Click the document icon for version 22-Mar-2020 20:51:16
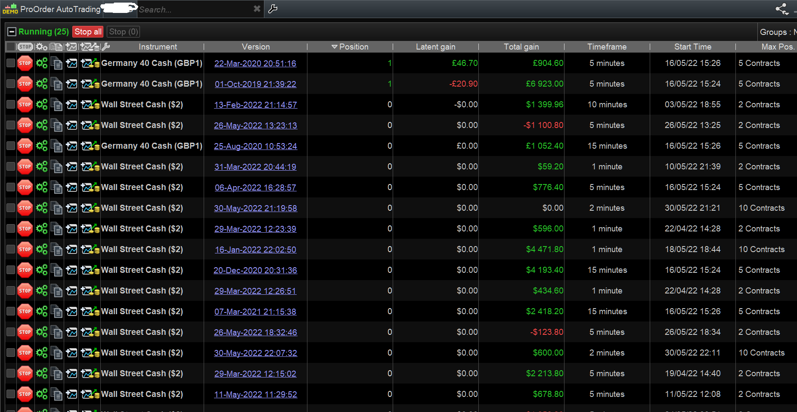 [x=56, y=63]
